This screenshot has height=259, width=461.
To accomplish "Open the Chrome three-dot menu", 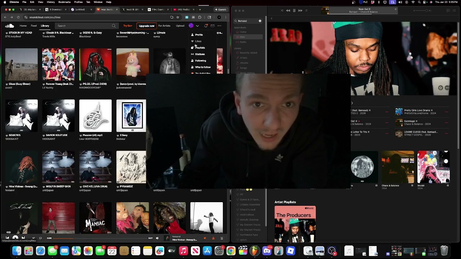I will click(x=226, y=17).
